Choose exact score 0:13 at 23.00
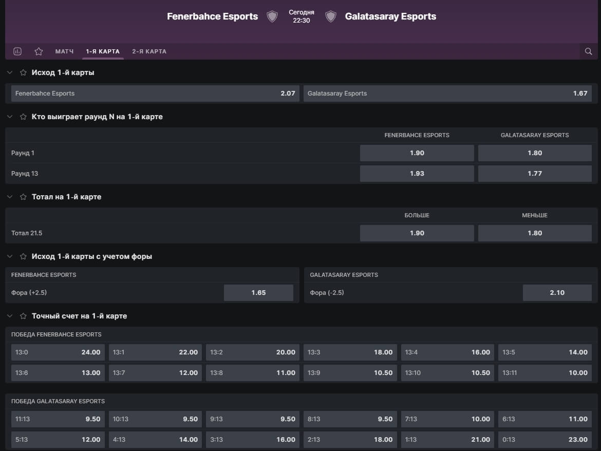 [544, 440]
